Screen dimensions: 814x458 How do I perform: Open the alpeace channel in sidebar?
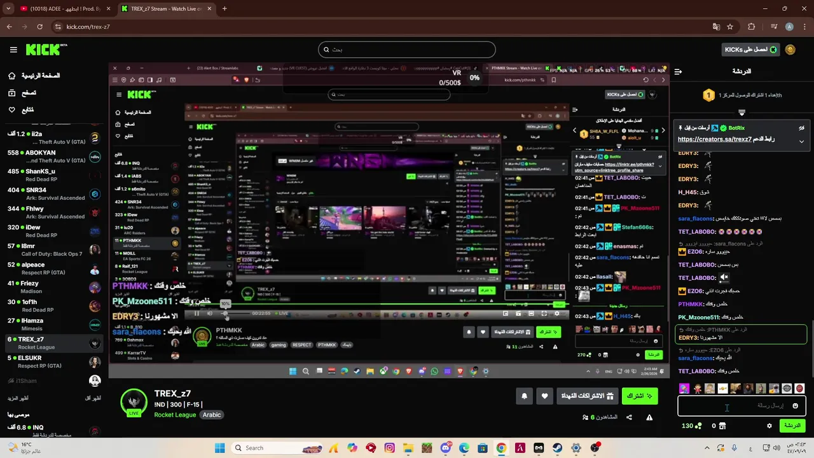click(x=53, y=268)
